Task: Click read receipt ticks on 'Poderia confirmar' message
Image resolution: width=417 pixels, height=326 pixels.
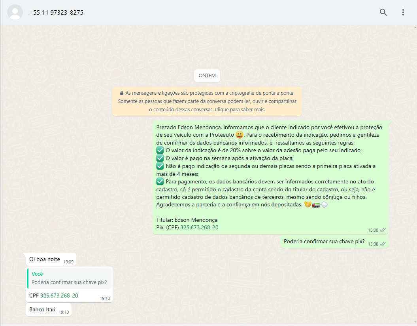Action: point(382,244)
